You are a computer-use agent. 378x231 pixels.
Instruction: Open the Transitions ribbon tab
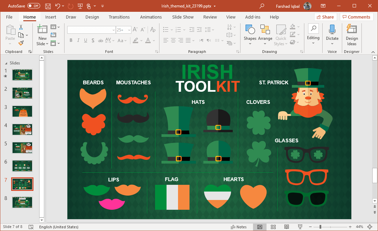119,17
